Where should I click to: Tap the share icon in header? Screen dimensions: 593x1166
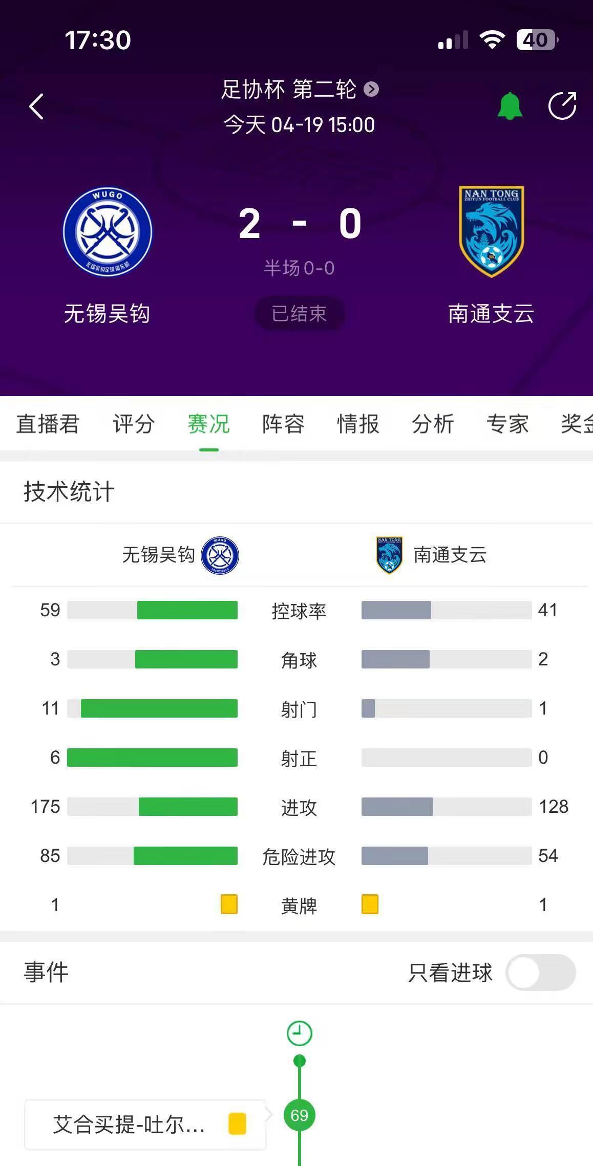(562, 106)
